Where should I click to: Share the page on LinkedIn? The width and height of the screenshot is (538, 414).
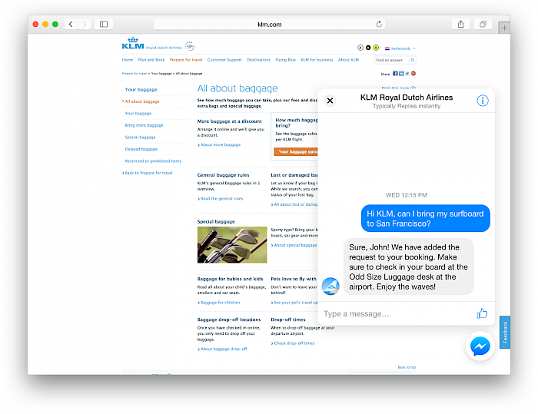401,74
